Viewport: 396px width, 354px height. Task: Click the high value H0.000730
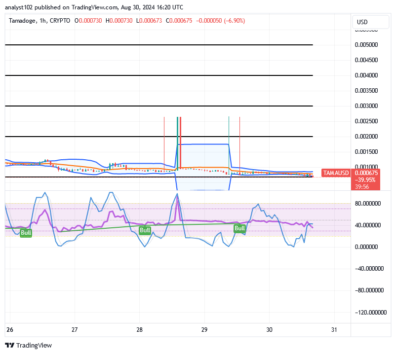pos(119,21)
